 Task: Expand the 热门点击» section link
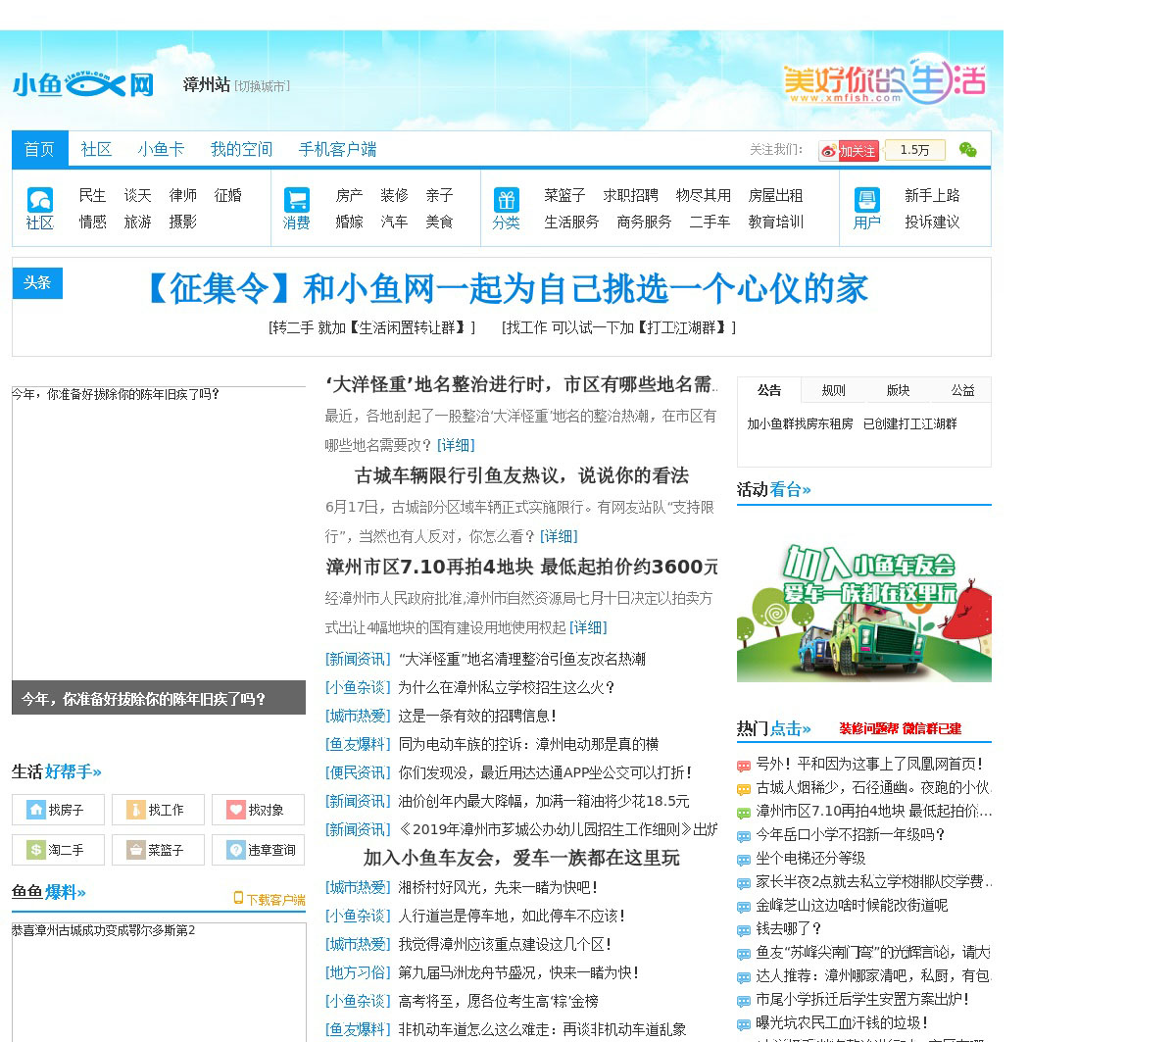point(774,728)
